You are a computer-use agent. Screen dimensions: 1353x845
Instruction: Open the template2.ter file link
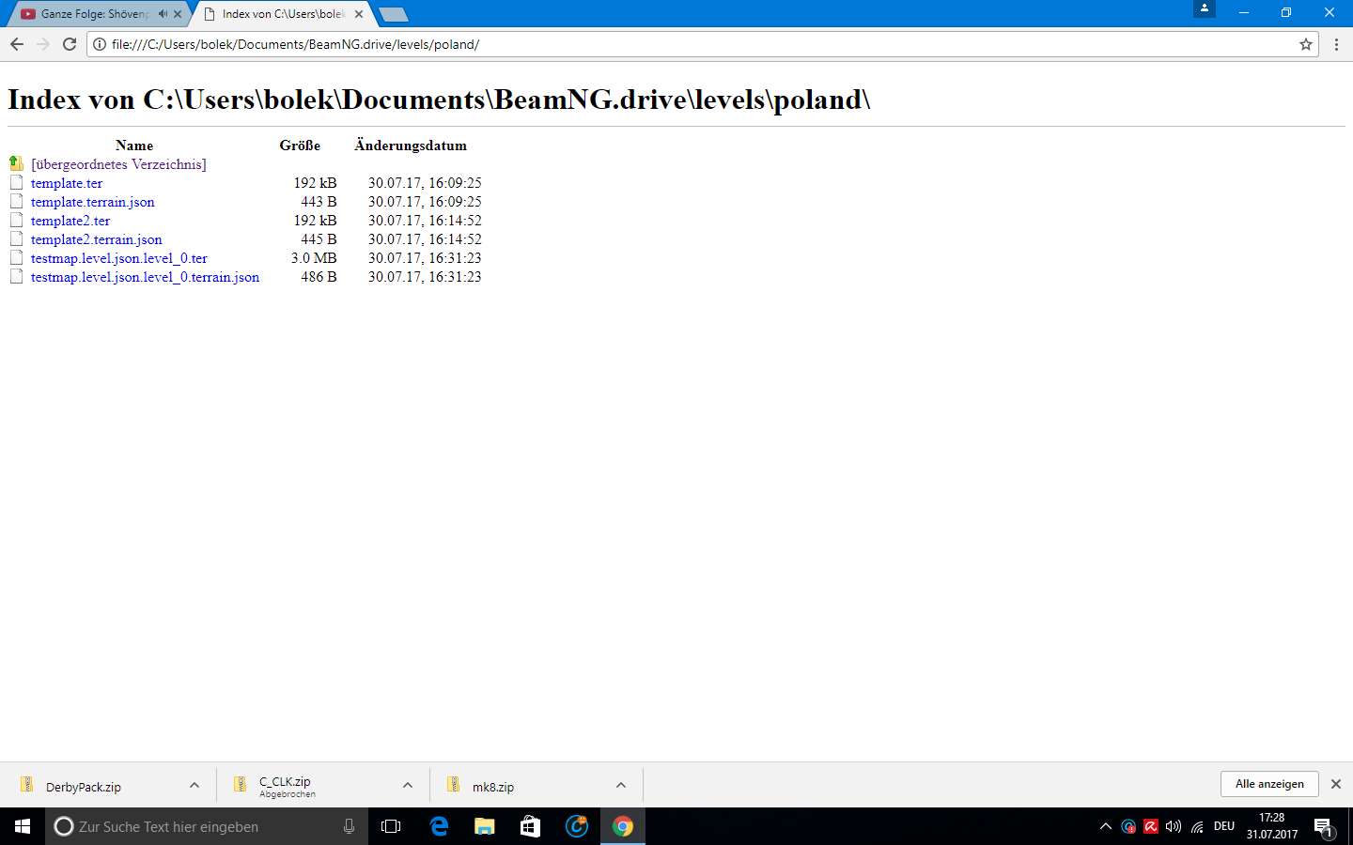(70, 221)
